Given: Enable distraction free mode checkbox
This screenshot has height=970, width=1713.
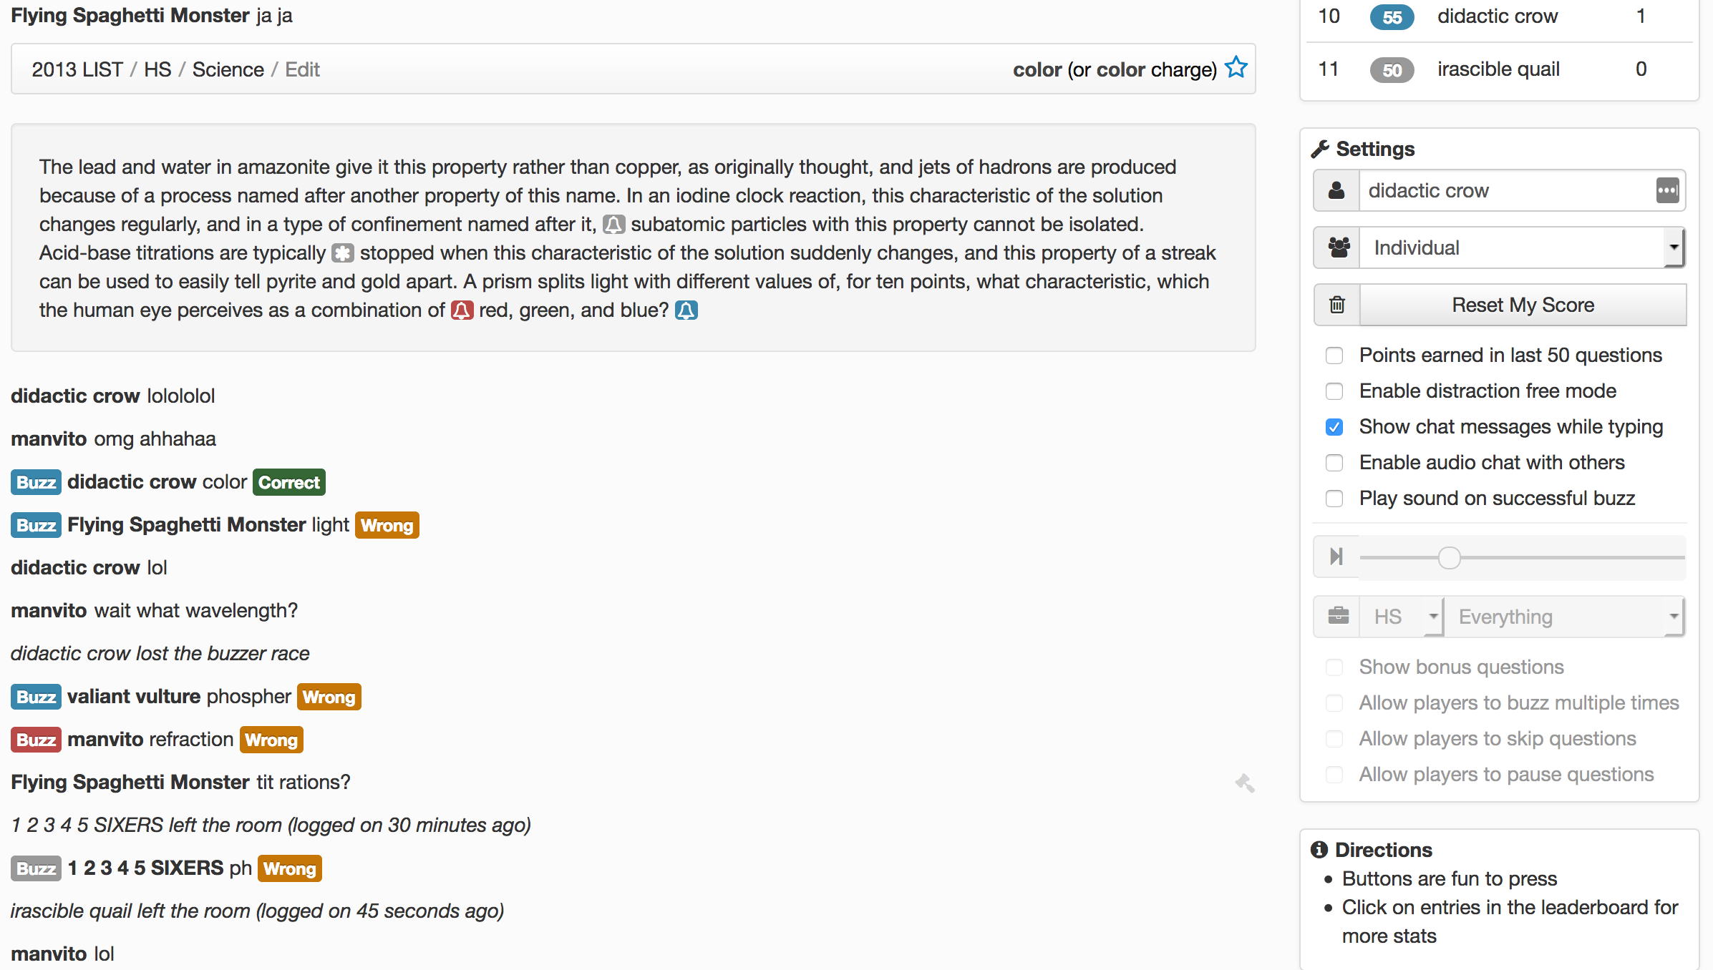Looking at the screenshot, I should click(x=1334, y=391).
